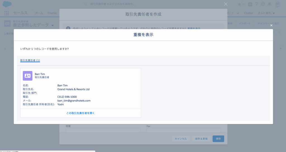Click the いずれか１つのレコードを使用しますか? prompt text
286x152 pixels.
tap(44, 49)
